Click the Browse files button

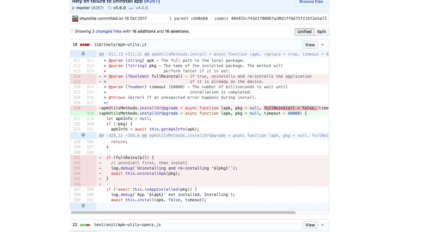(x=311, y=2)
